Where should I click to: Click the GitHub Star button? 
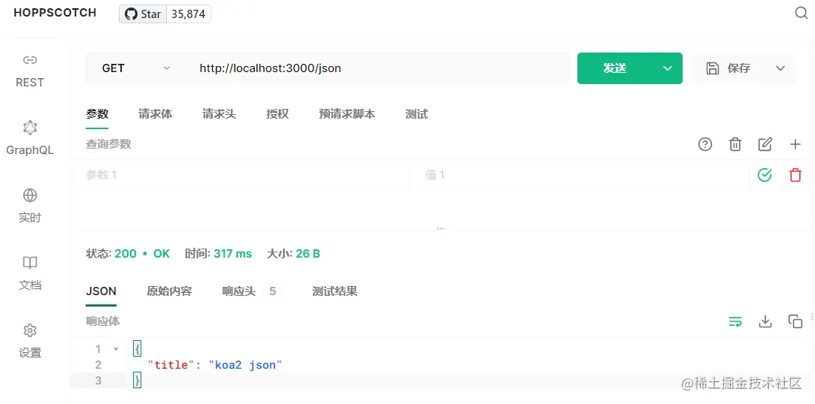coord(143,14)
